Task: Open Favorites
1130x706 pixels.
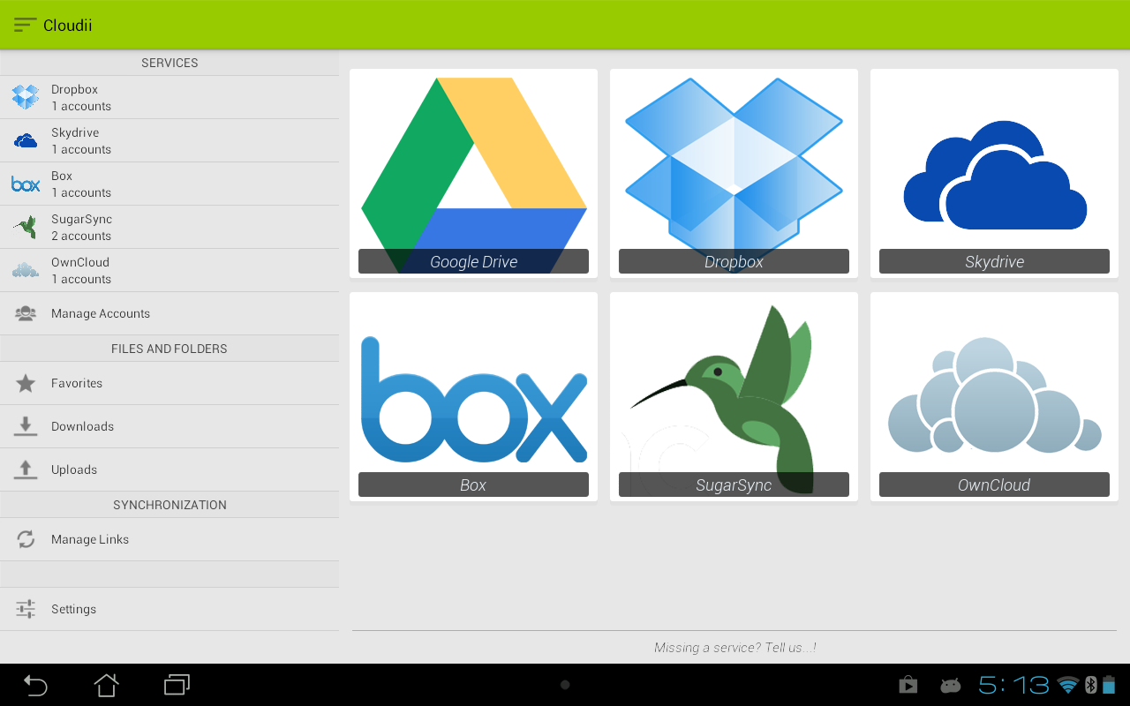Action: coord(169,383)
